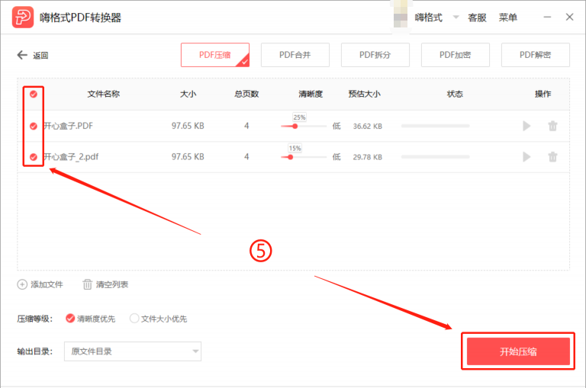
Task: Go back using the 返回 arrow
Action: [x=22, y=56]
